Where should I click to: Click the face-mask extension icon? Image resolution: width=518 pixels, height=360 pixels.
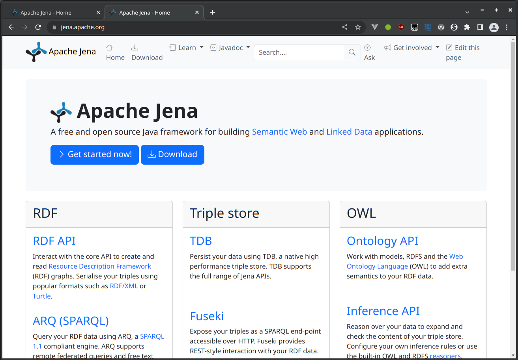[x=415, y=27]
